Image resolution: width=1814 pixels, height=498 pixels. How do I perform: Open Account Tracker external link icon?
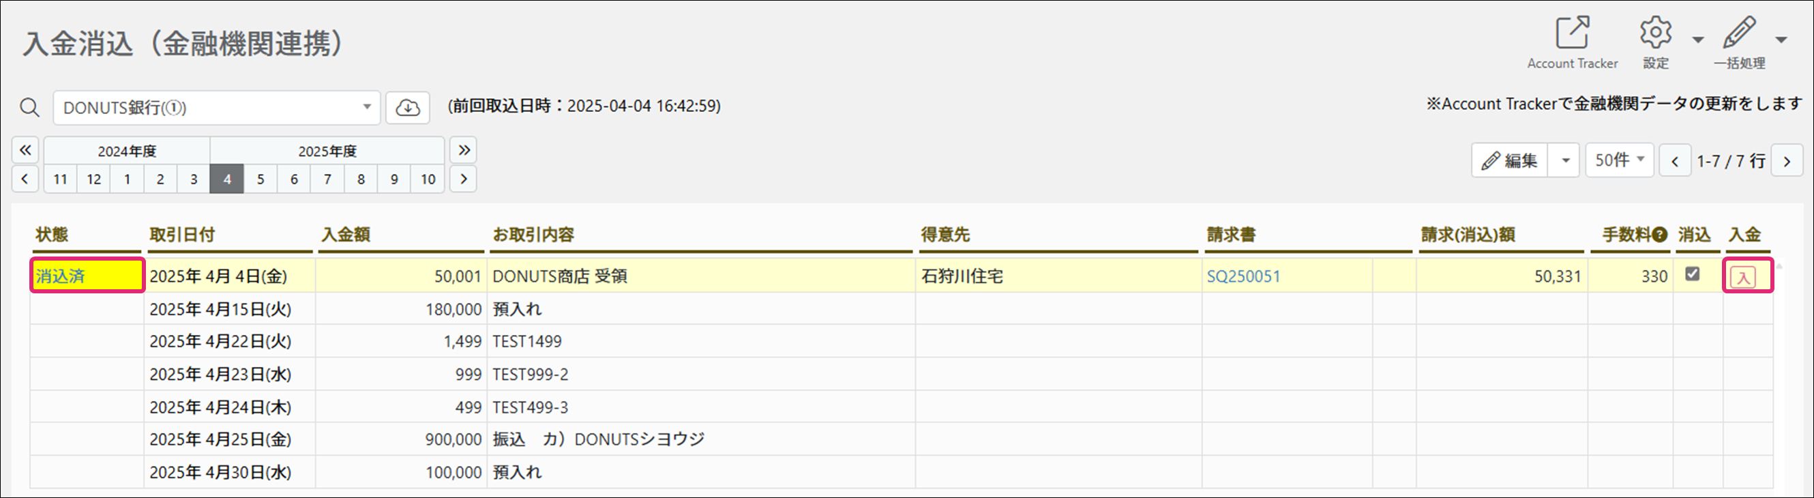(1572, 32)
